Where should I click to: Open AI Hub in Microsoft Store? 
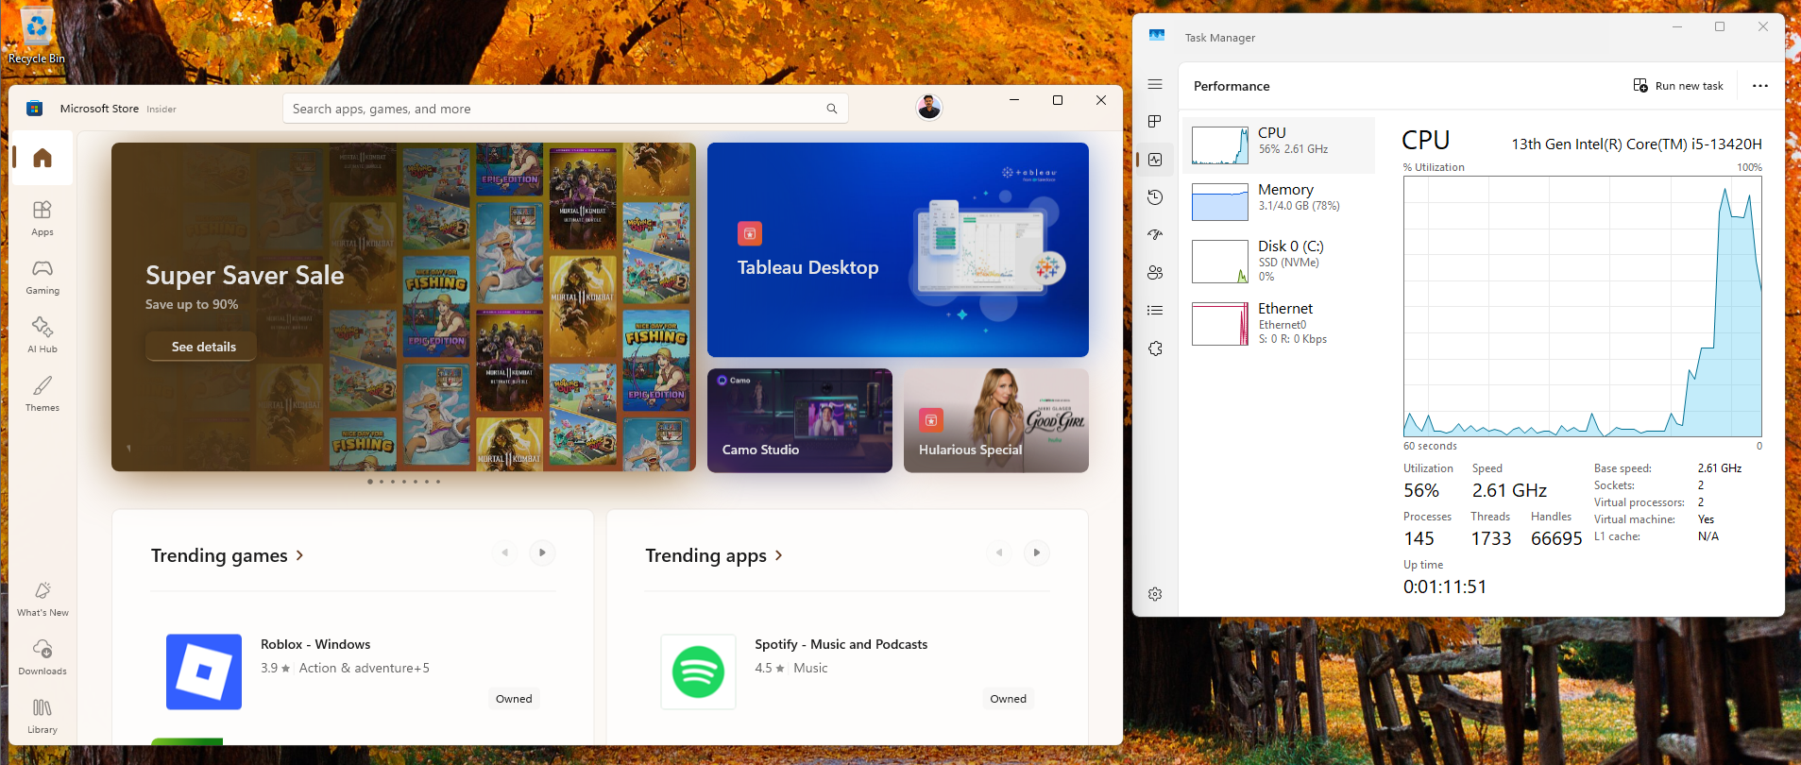(x=42, y=335)
